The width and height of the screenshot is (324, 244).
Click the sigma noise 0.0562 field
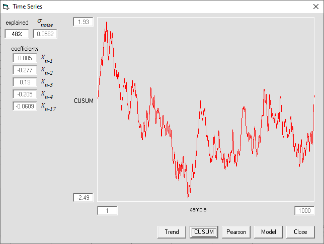[x=45, y=34]
